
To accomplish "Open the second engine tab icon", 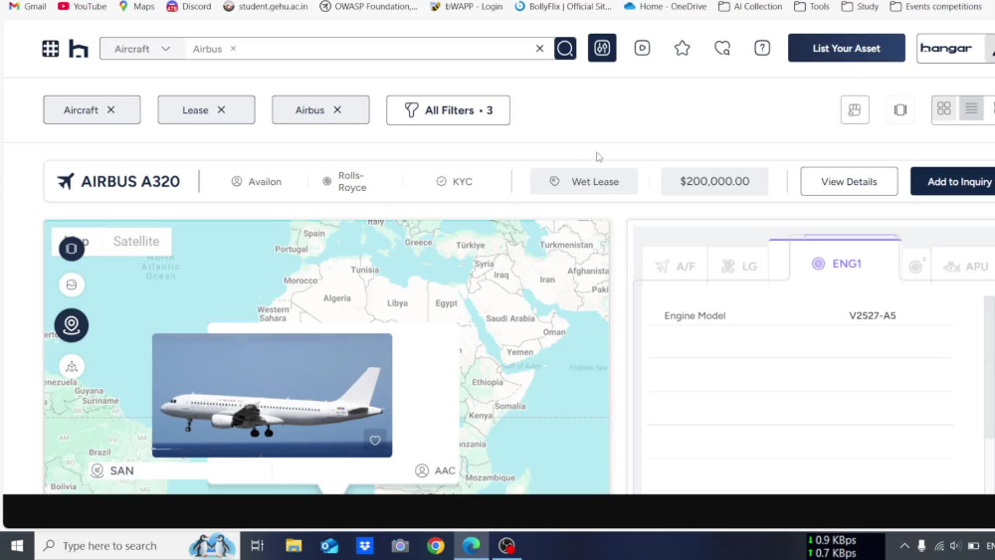I will coord(917,267).
